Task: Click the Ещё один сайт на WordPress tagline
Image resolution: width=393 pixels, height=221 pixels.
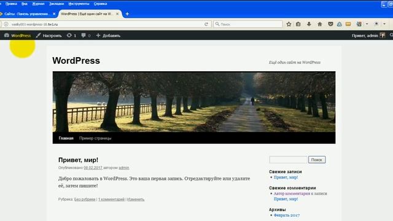Action: [295, 63]
